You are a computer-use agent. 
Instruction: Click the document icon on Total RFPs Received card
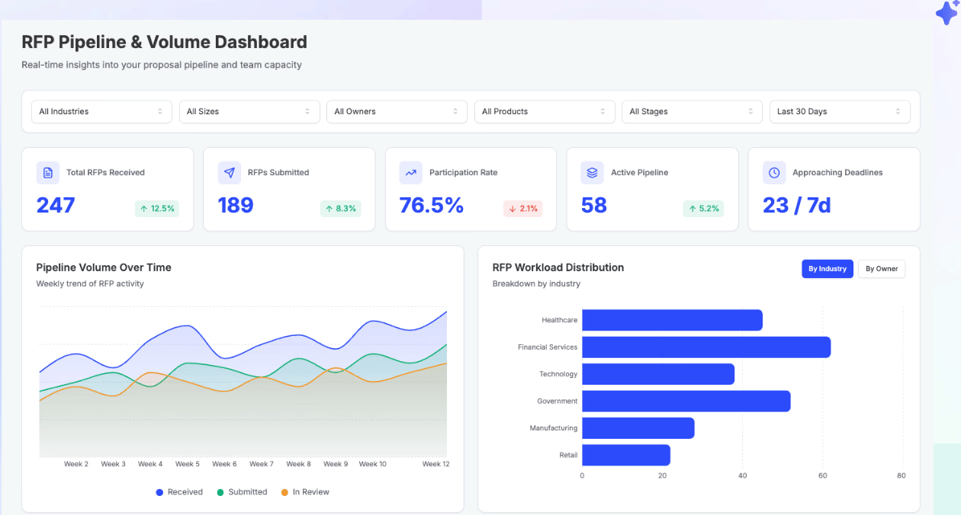[x=47, y=172]
